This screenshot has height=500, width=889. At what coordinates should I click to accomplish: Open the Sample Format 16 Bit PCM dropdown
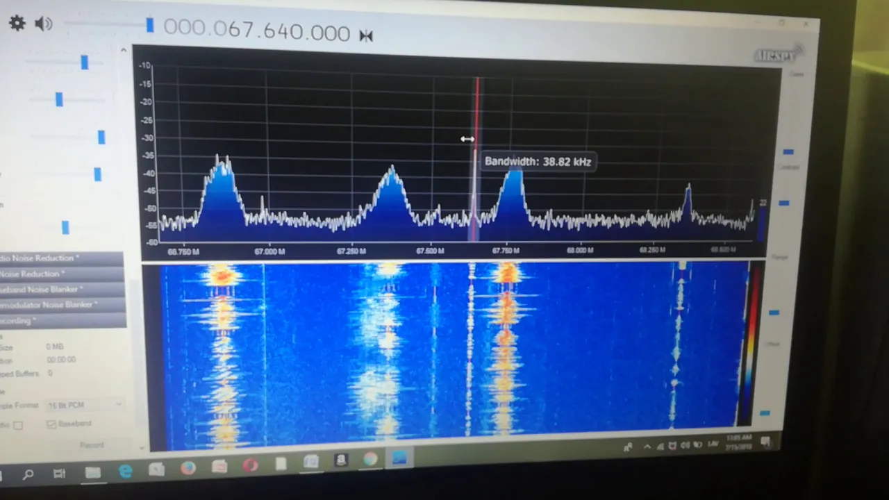pyautogui.click(x=85, y=404)
